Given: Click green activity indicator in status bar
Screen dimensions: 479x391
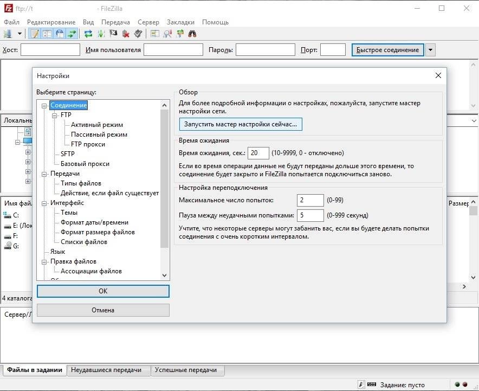Looking at the screenshot, I should pyautogui.click(x=457, y=384).
